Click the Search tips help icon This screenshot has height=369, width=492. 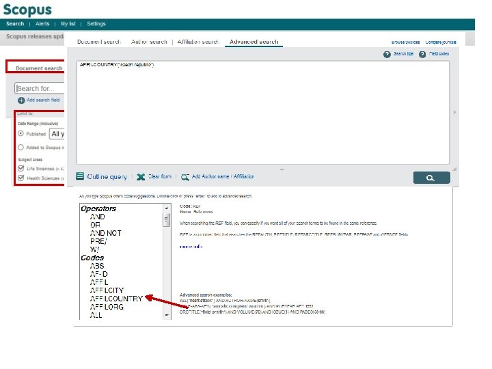pos(387,54)
